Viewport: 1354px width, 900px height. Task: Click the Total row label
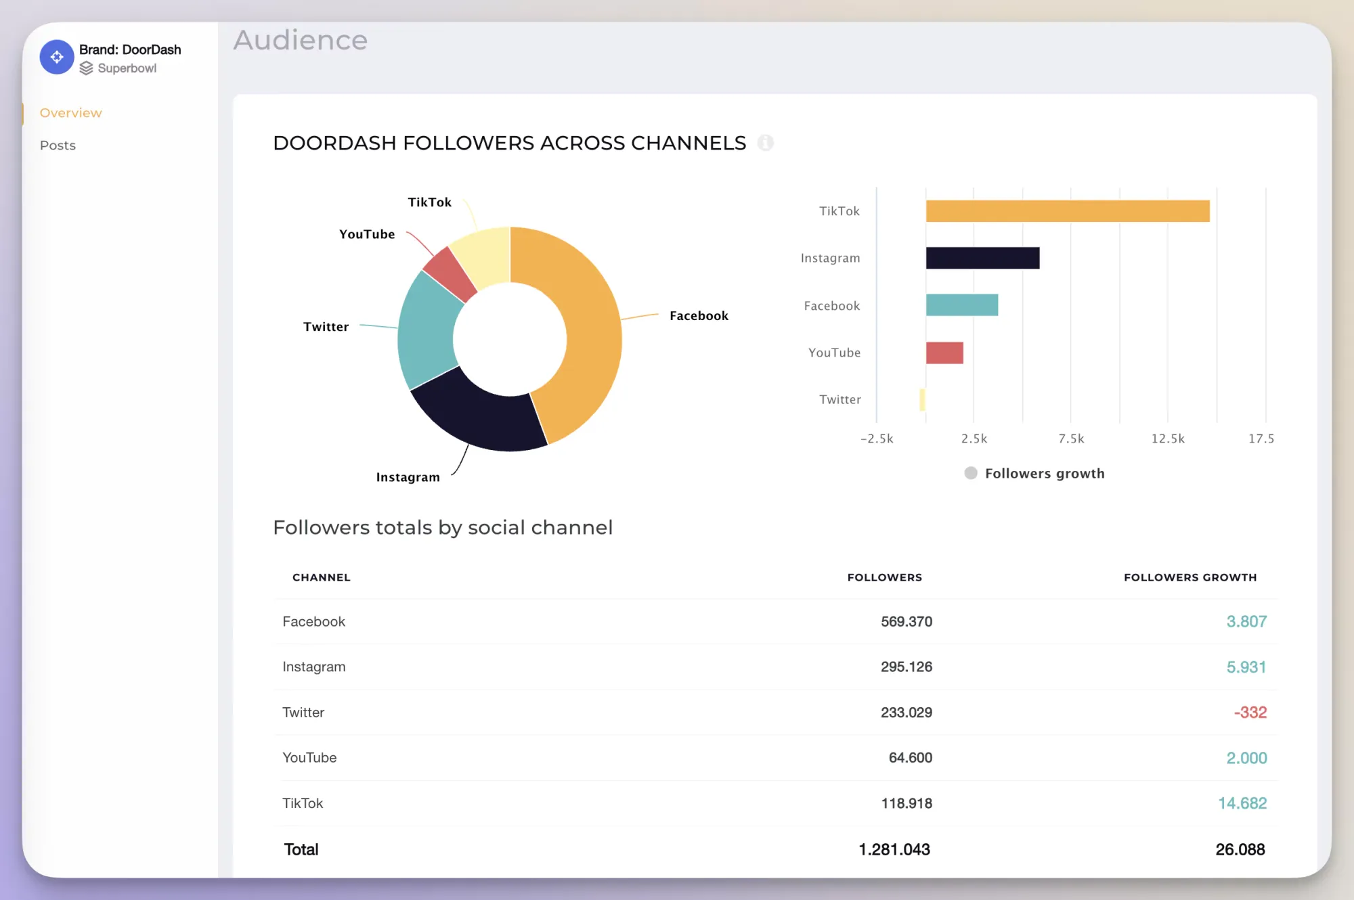coord(301,849)
